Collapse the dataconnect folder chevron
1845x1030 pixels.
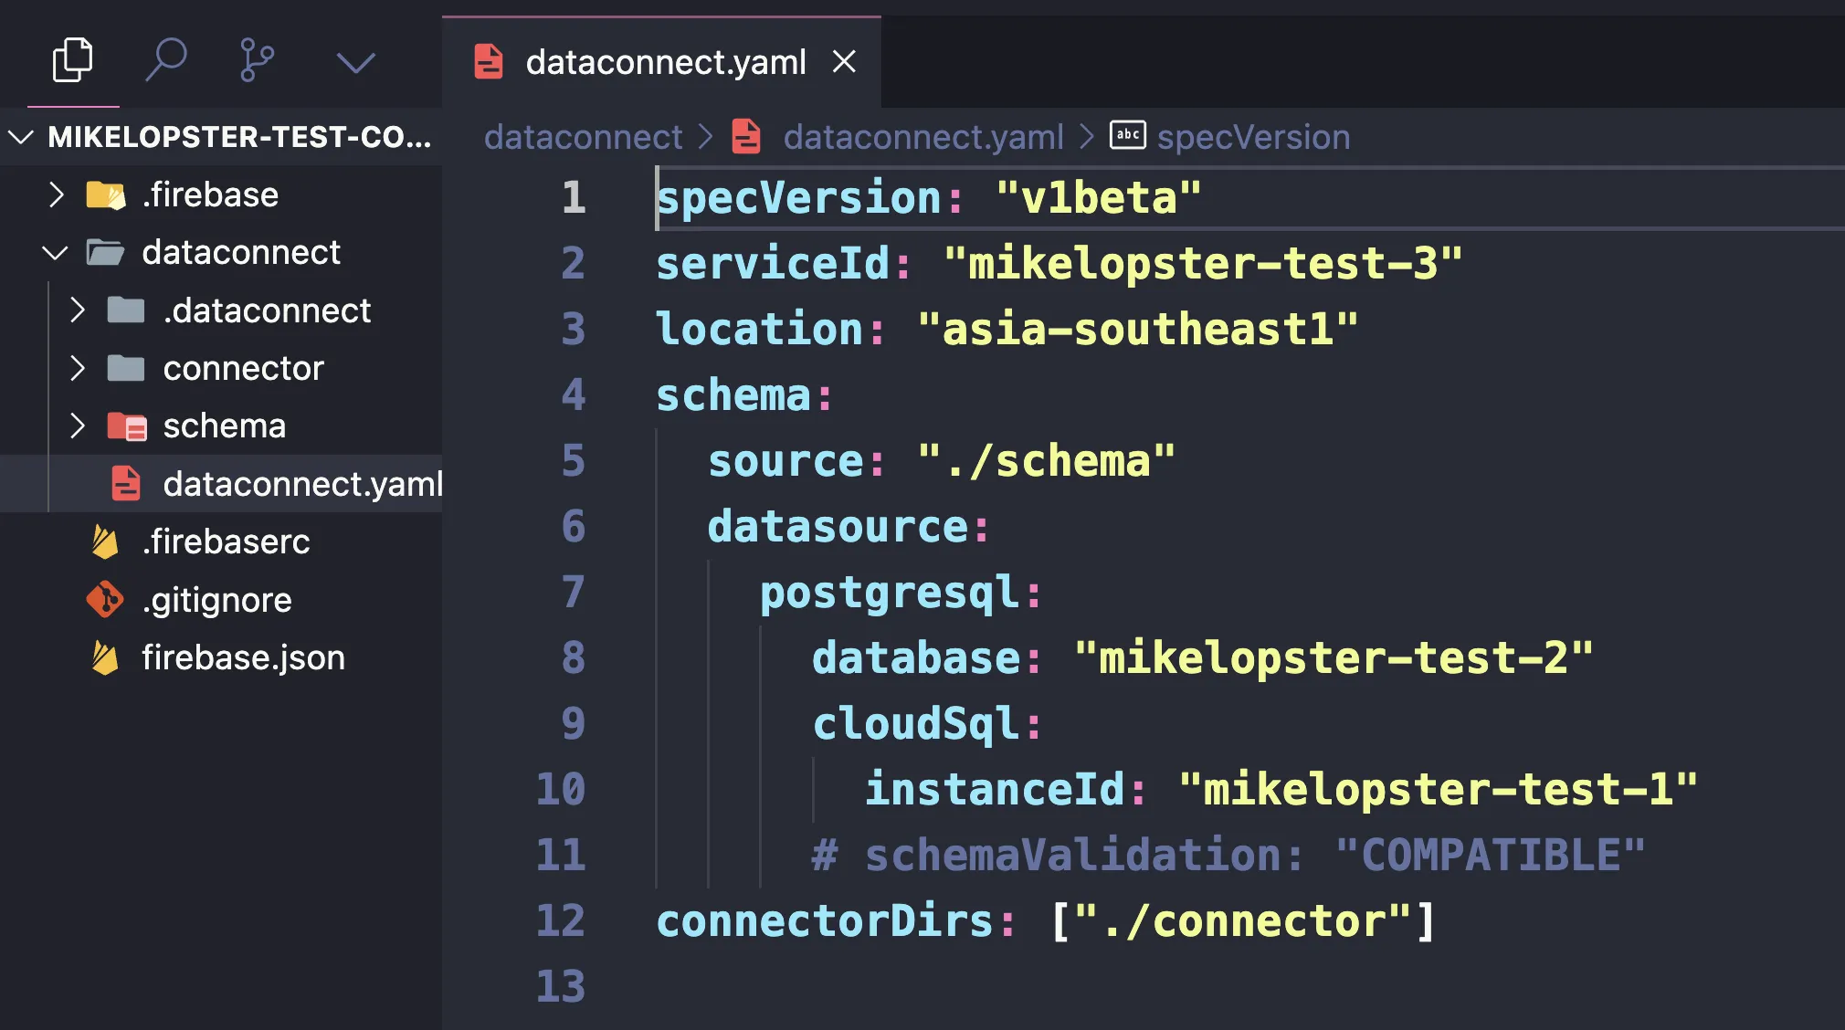coord(55,252)
